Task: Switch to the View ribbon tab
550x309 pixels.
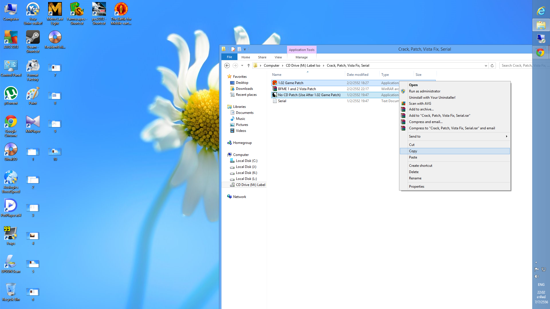Action: click(278, 57)
